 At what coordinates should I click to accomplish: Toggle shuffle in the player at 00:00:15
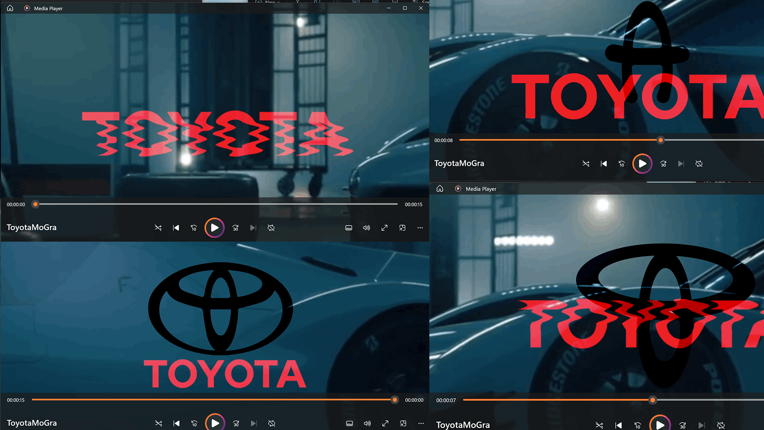pos(158,423)
